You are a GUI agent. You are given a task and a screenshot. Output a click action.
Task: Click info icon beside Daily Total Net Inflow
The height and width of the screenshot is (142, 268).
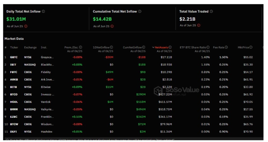[43, 11]
